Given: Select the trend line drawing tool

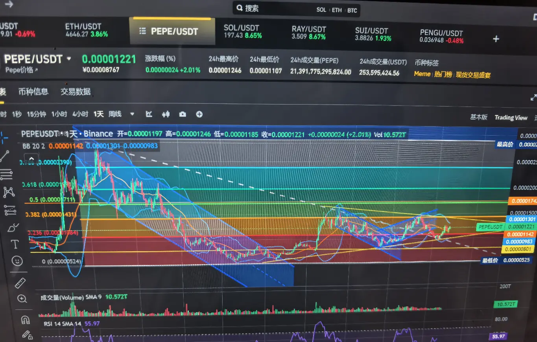Looking at the screenshot, I should tap(5, 156).
